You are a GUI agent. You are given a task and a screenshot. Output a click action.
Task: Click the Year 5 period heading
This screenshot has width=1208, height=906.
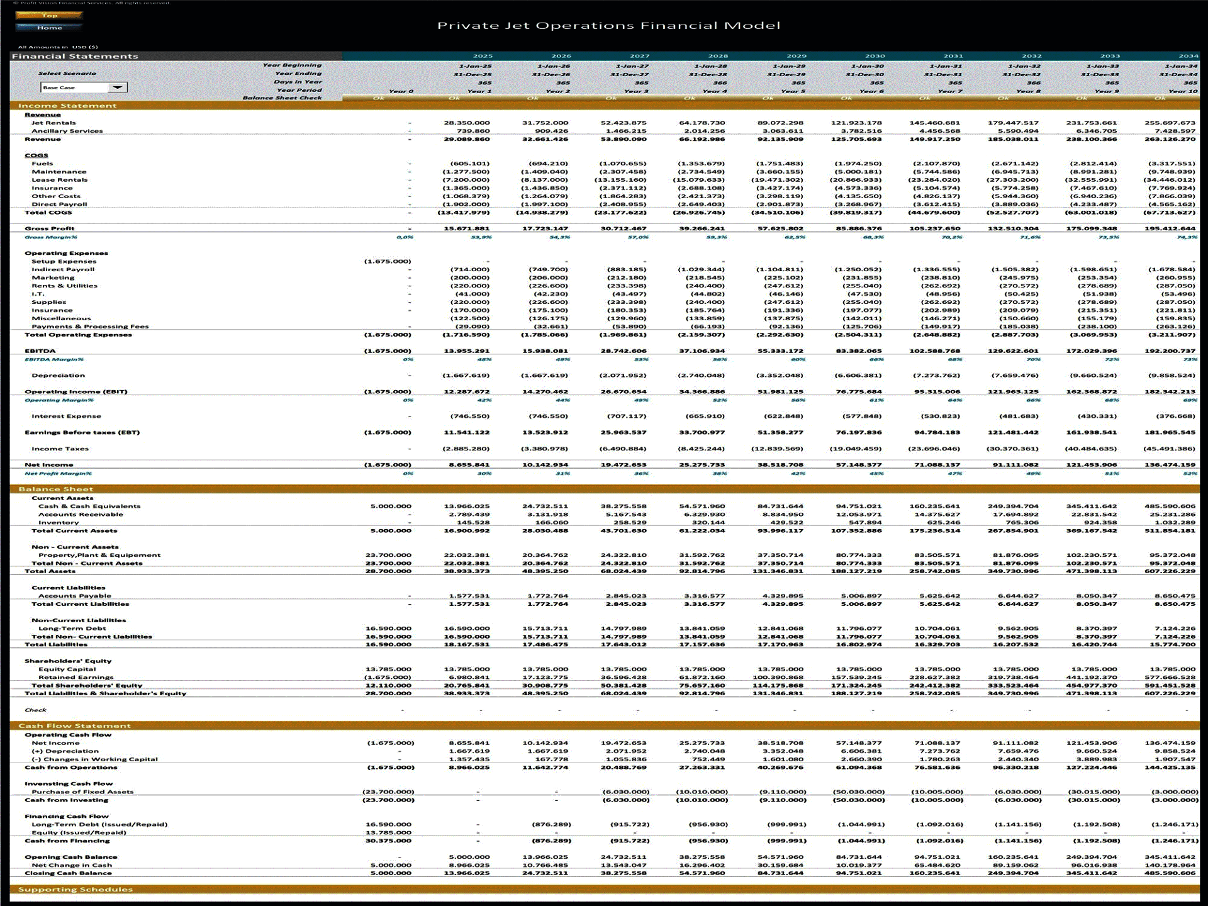(x=793, y=91)
